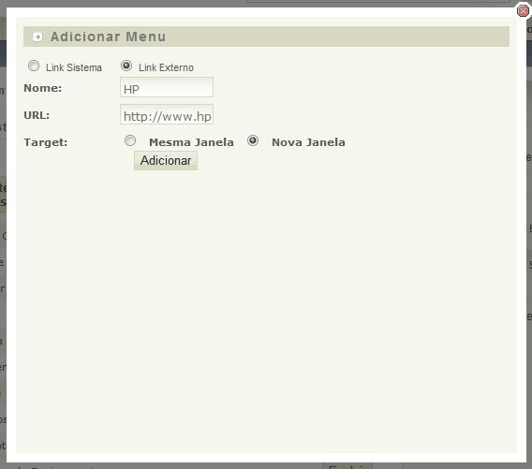Click the arrow icon beside Adicionar Menu
532x469 pixels.
coord(37,37)
